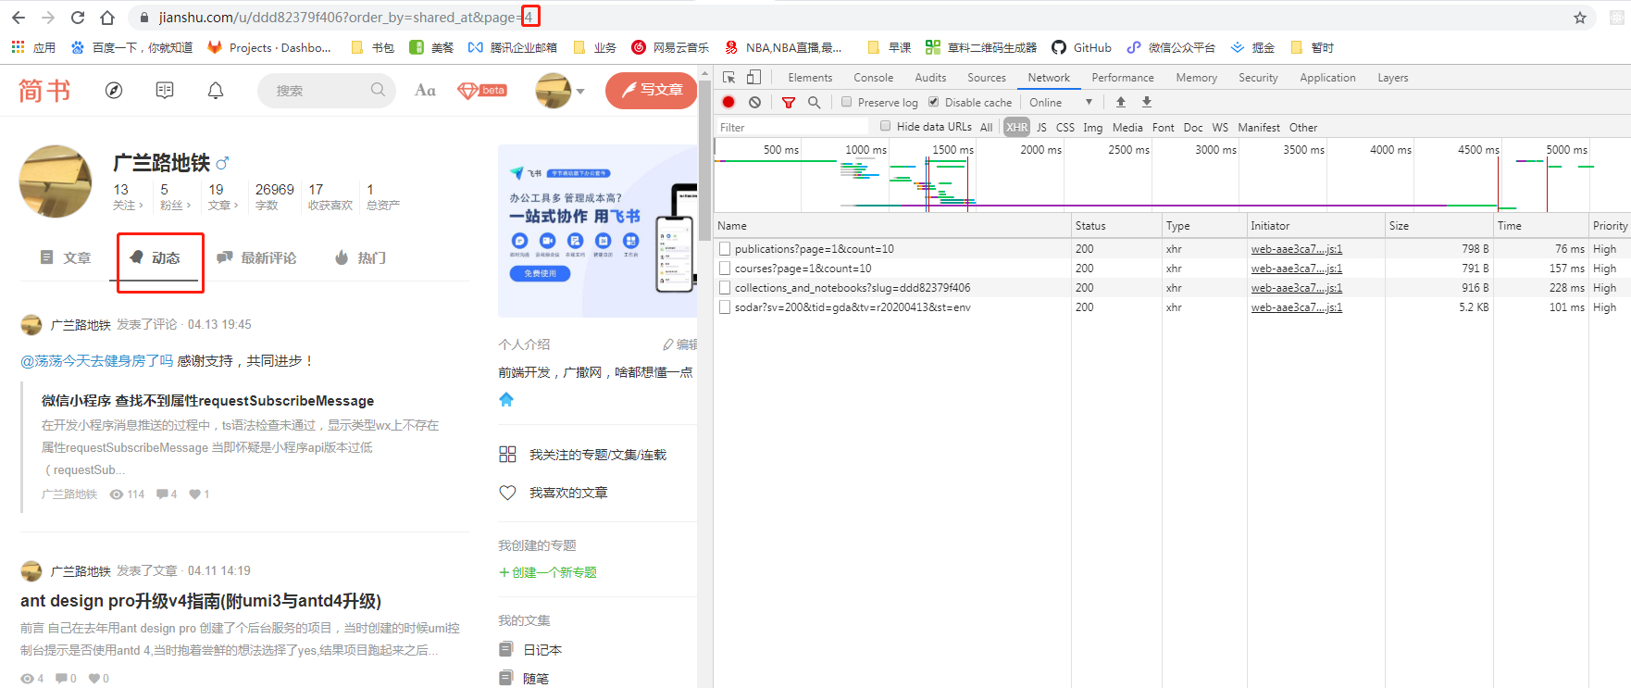Click the 写文章 button
This screenshot has height=688, width=1631.
[652, 90]
